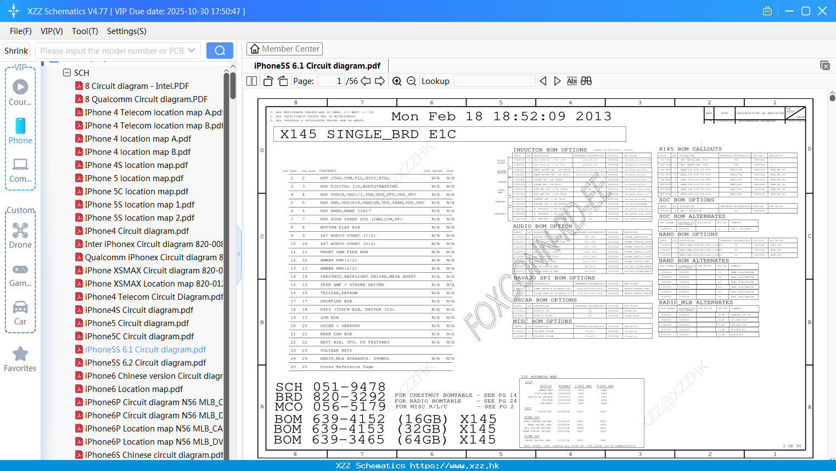This screenshot has width=836, height=471.
Task: Collapse the SCH tree folder
Action: point(67,72)
